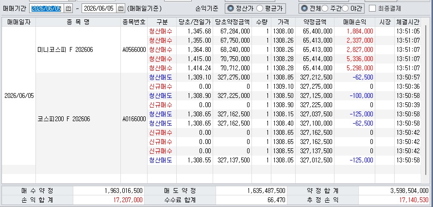
Task: Click execution time 13:50:39
Action: coord(408,105)
